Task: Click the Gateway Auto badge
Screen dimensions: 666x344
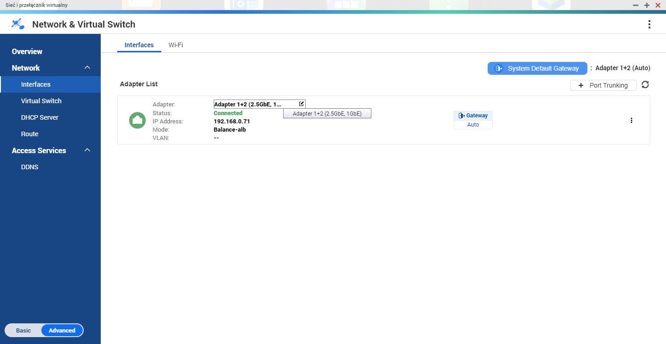Action: (x=473, y=120)
